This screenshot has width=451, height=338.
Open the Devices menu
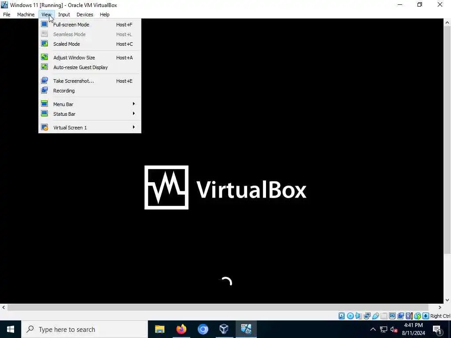85,15
